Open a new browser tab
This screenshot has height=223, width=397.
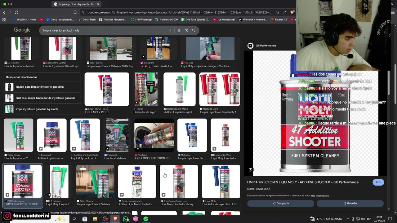click(x=106, y=4)
